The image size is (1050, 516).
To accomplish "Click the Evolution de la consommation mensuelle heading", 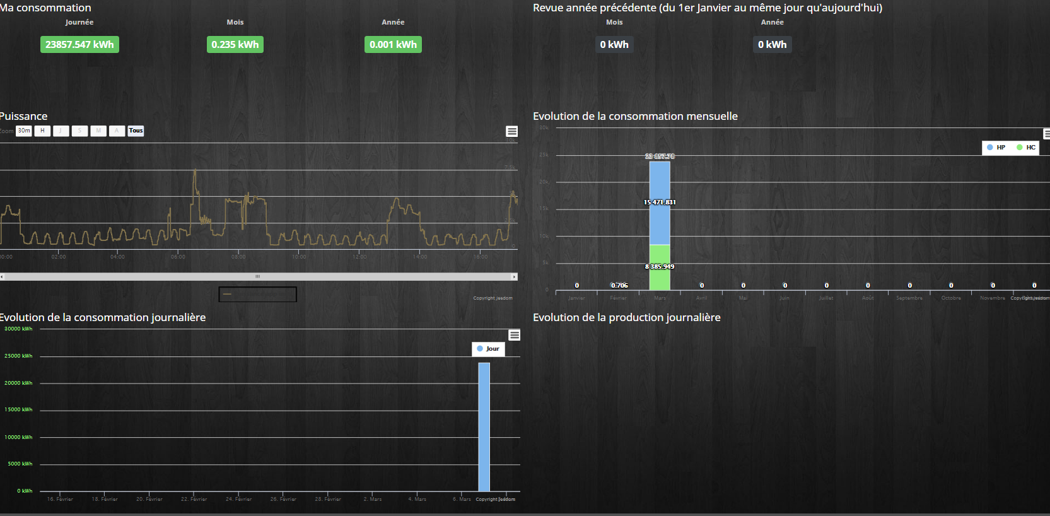I will (x=635, y=116).
